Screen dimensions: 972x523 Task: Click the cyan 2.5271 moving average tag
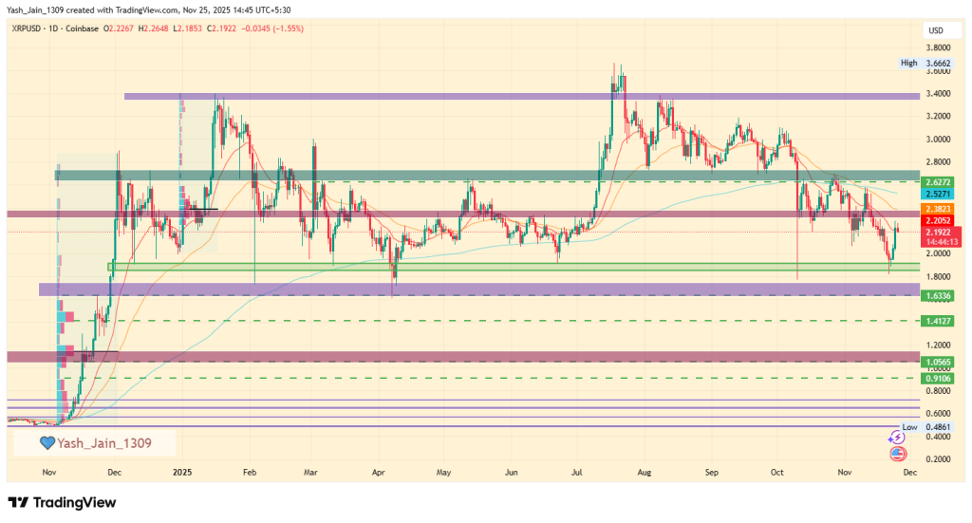[939, 194]
